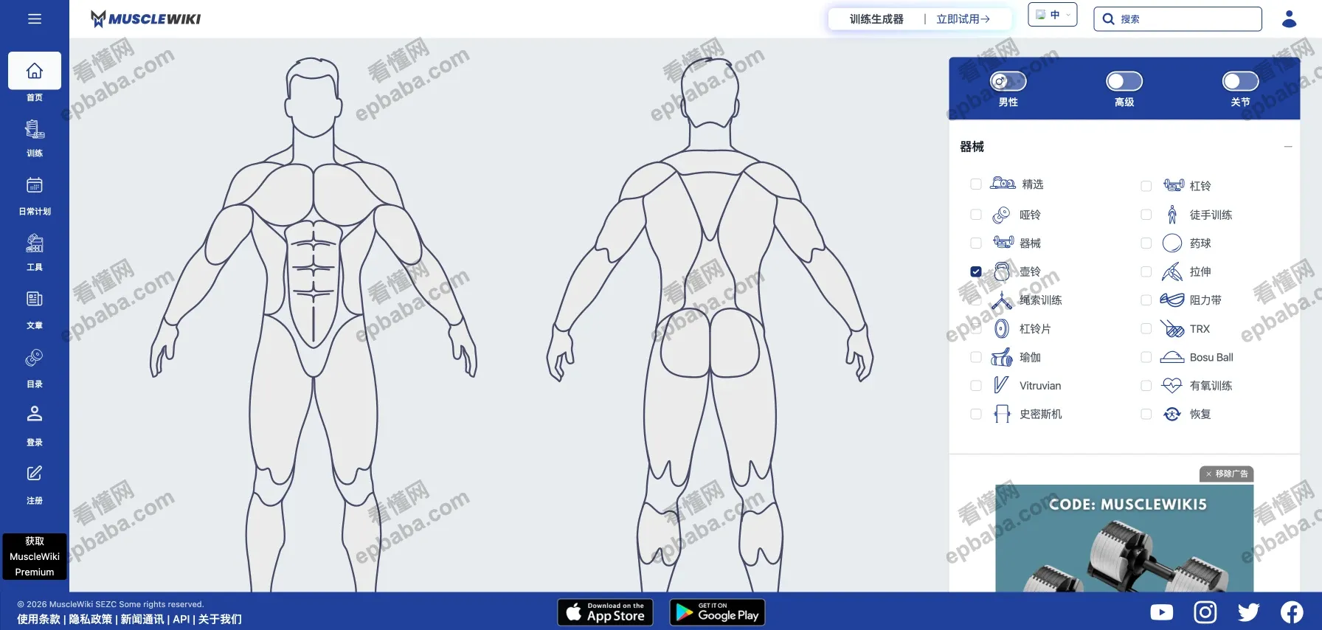Image resolution: width=1322 pixels, height=630 pixels.
Task: Open the API footer link
Action: click(x=181, y=619)
